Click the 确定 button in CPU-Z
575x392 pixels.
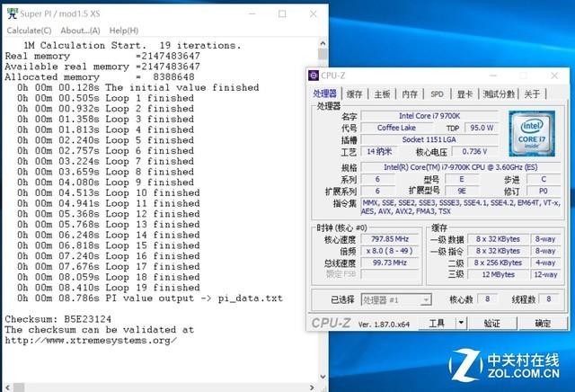(x=543, y=324)
